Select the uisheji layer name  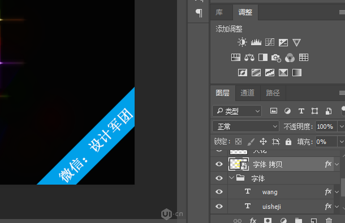tap(271, 207)
